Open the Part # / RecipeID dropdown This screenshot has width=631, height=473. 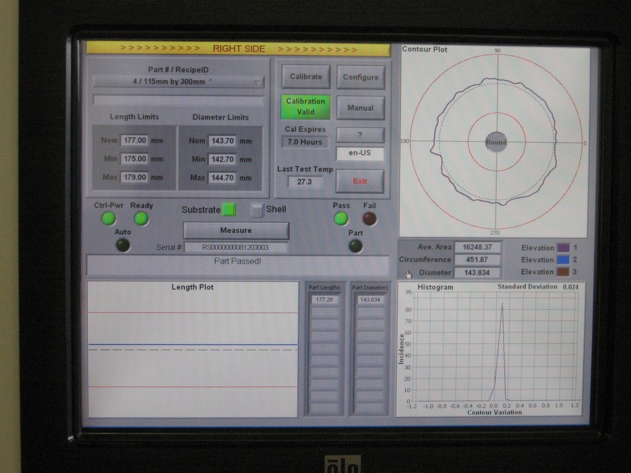click(x=178, y=82)
